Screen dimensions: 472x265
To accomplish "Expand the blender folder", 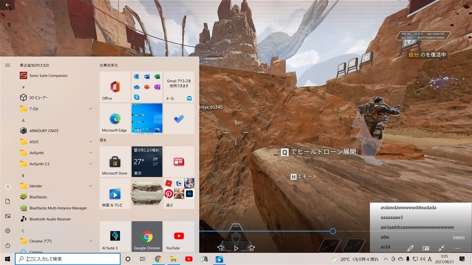I will (x=90, y=186).
